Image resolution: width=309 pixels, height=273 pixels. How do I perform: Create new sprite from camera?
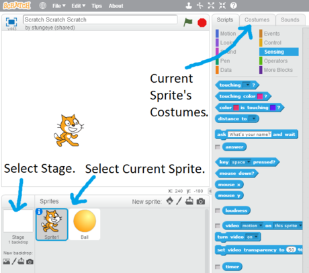[201, 201]
